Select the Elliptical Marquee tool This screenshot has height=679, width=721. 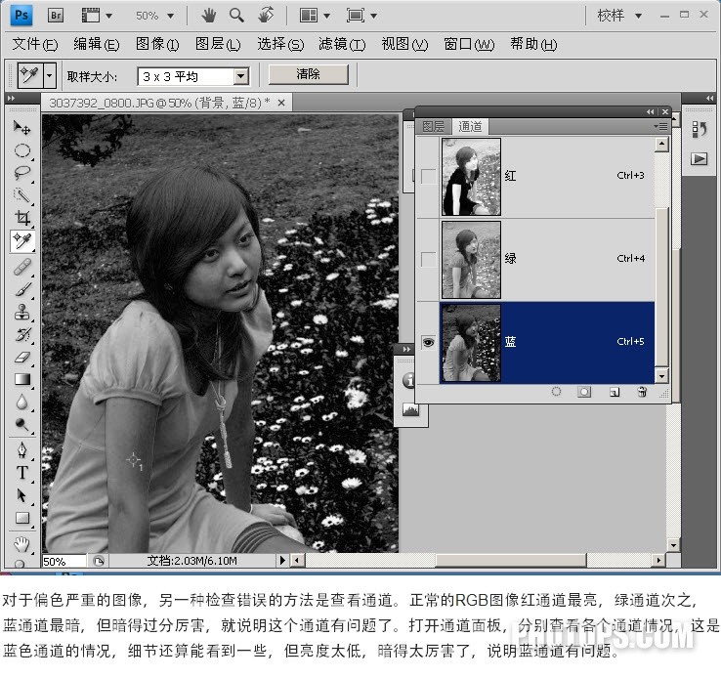point(21,150)
